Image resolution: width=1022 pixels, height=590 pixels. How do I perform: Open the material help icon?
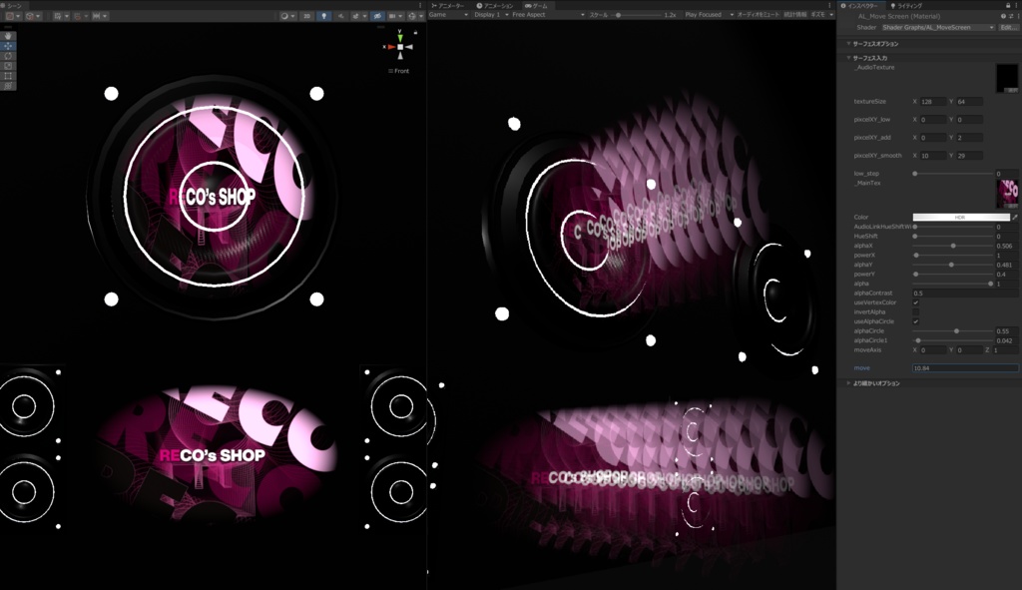(1003, 16)
